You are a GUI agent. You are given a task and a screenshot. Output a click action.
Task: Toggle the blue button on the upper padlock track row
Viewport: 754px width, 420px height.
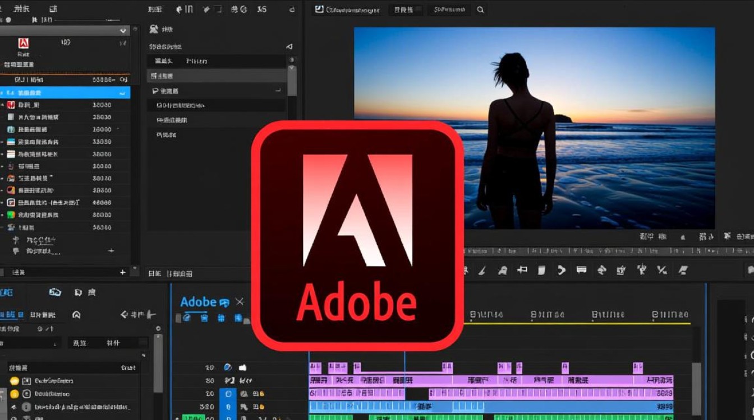tap(227, 394)
